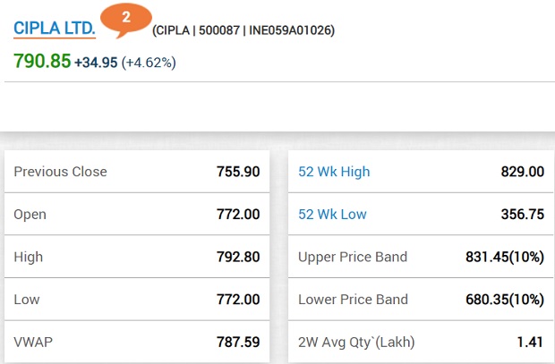This screenshot has height=364, width=555.
Task: Select the Previous Close row
Action: [x=137, y=172]
